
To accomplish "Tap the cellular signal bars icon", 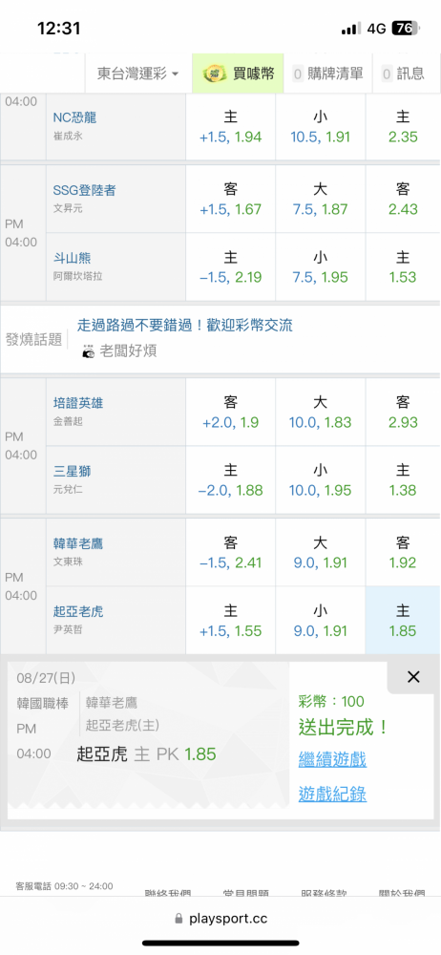I will click(351, 29).
